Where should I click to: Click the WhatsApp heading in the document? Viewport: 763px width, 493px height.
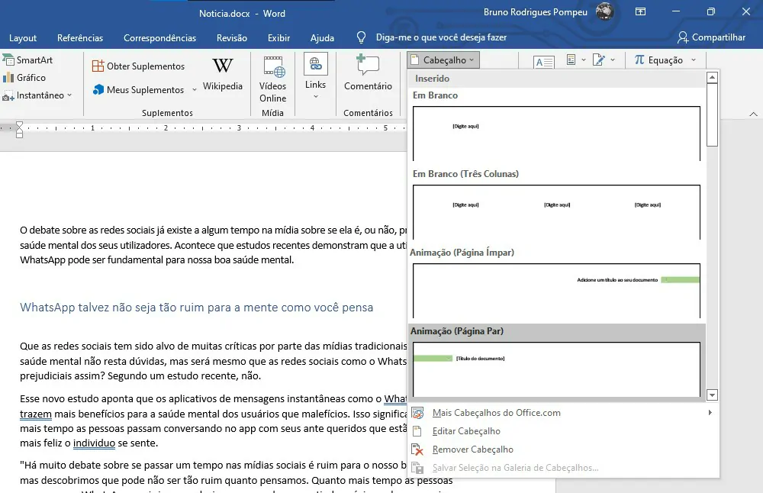197,308
